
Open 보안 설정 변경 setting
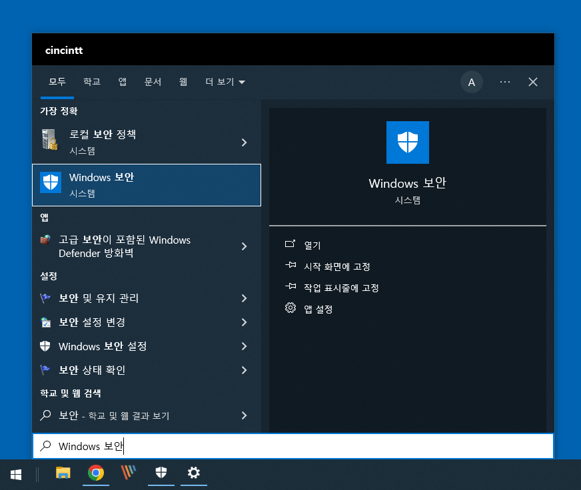pos(147,322)
